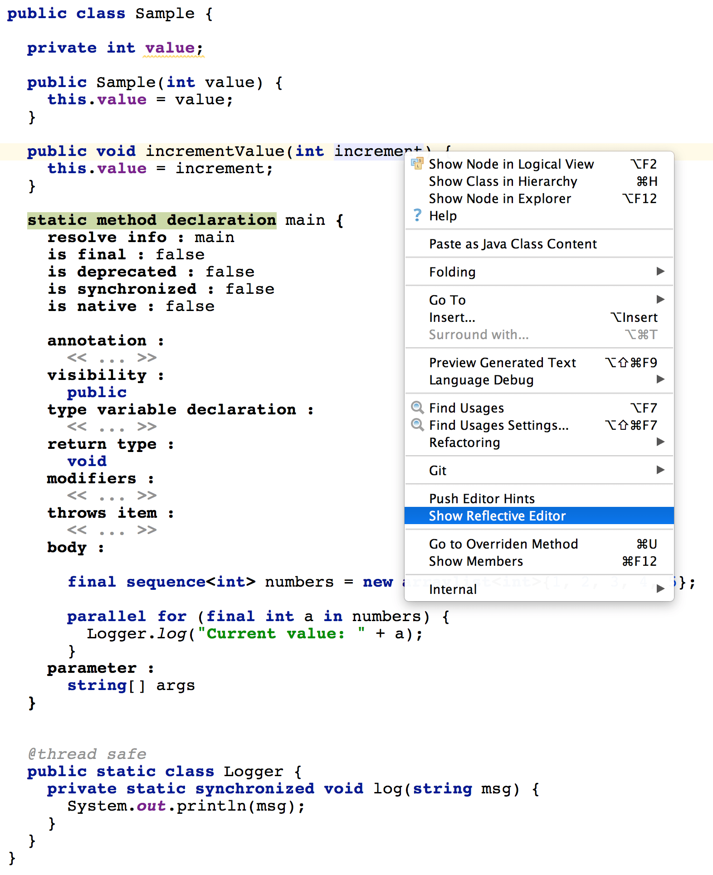The height and width of the screenshot is (875, 713).
Task: Choose Preview Generated Text
Action: click(x=502, y=363)
